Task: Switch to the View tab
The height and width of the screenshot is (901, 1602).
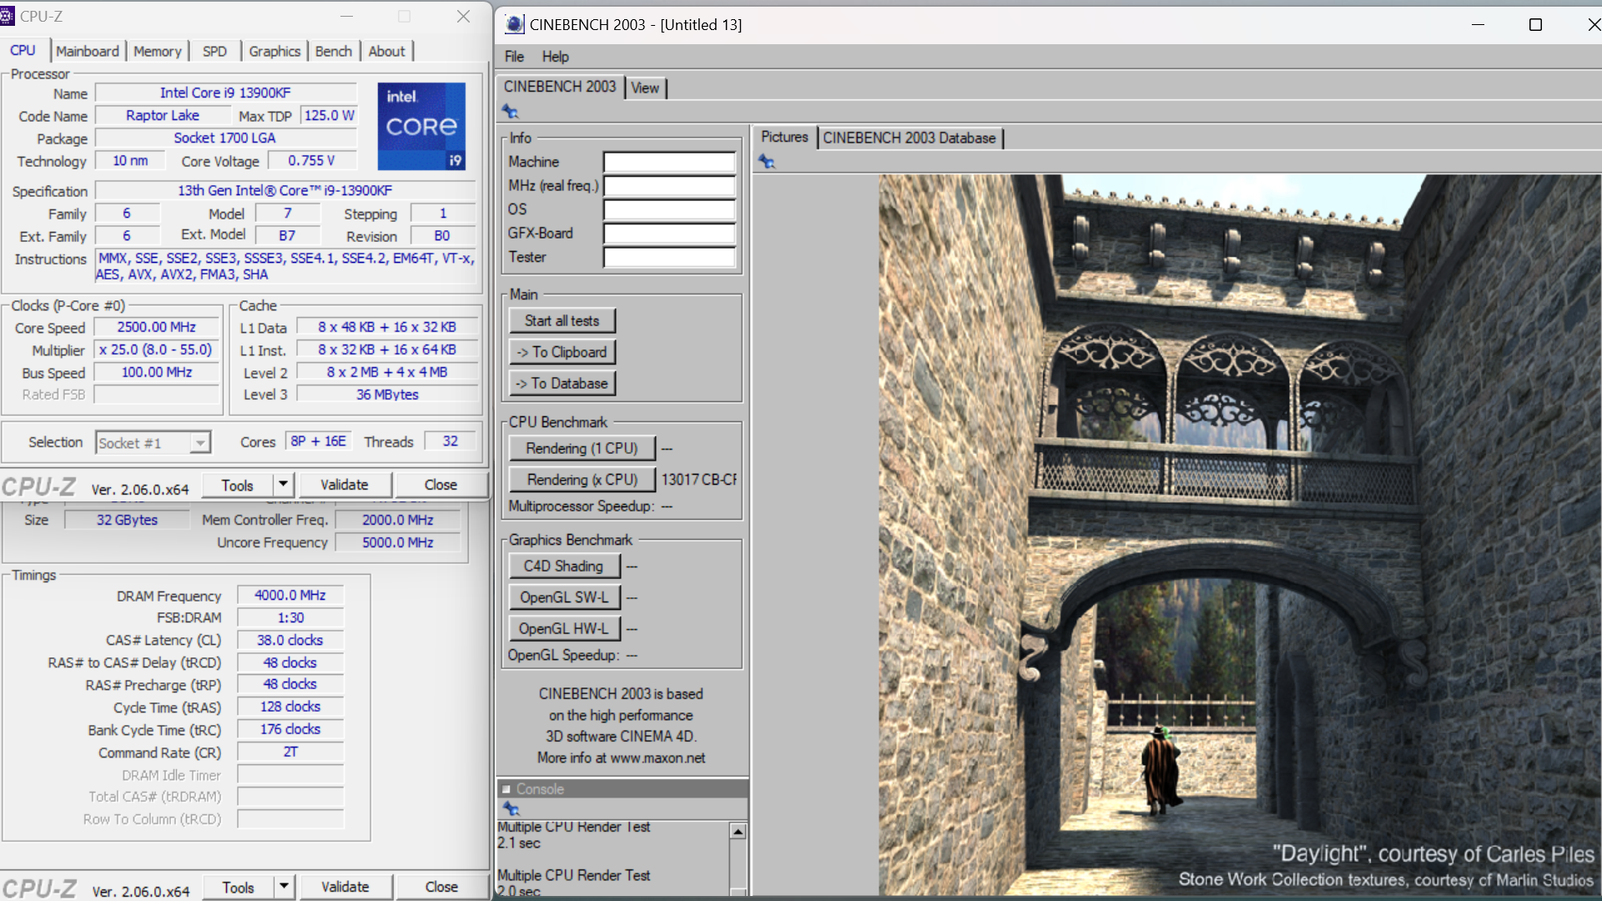Action: tap(645, 88)
